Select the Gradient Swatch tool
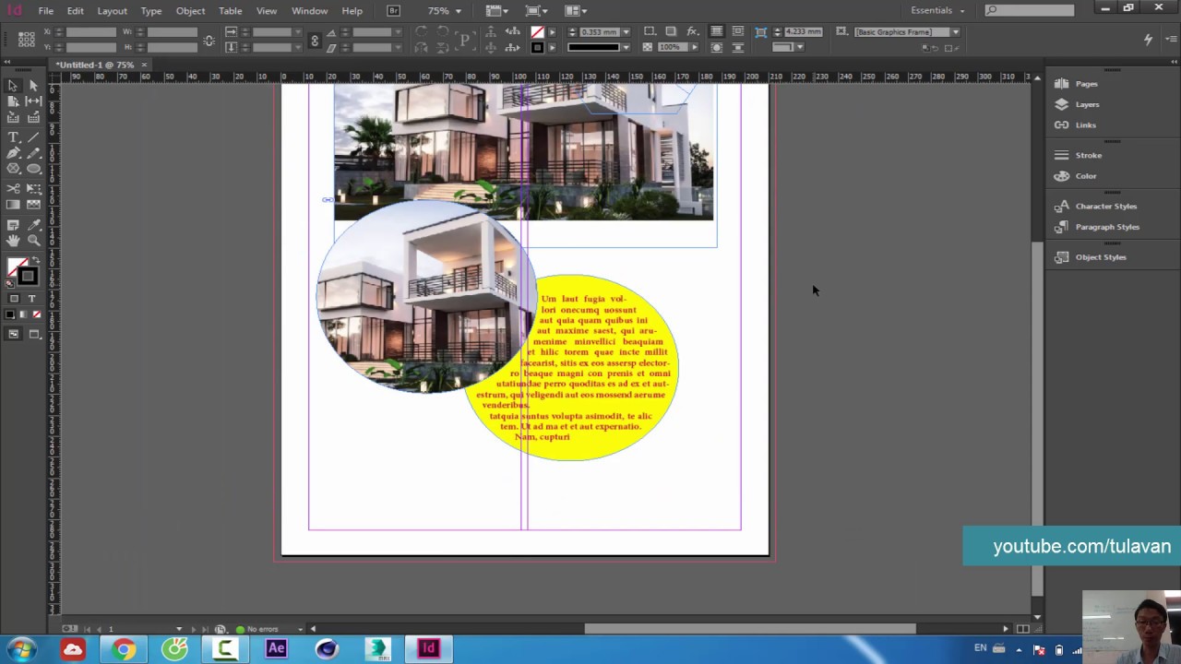The width and height of the screenshot is (1181, 664). [x=13, y=204]
